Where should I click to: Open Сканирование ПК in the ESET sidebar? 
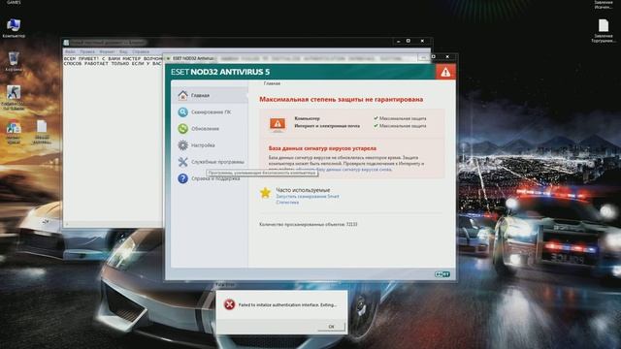[x=210, y=112]
